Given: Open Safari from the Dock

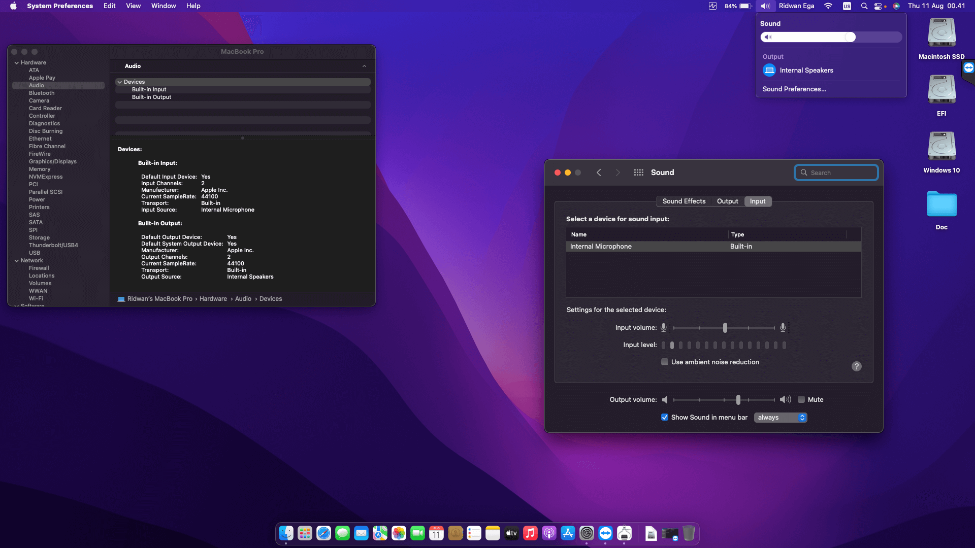Looking at the screenshot, I should point(322,533).
